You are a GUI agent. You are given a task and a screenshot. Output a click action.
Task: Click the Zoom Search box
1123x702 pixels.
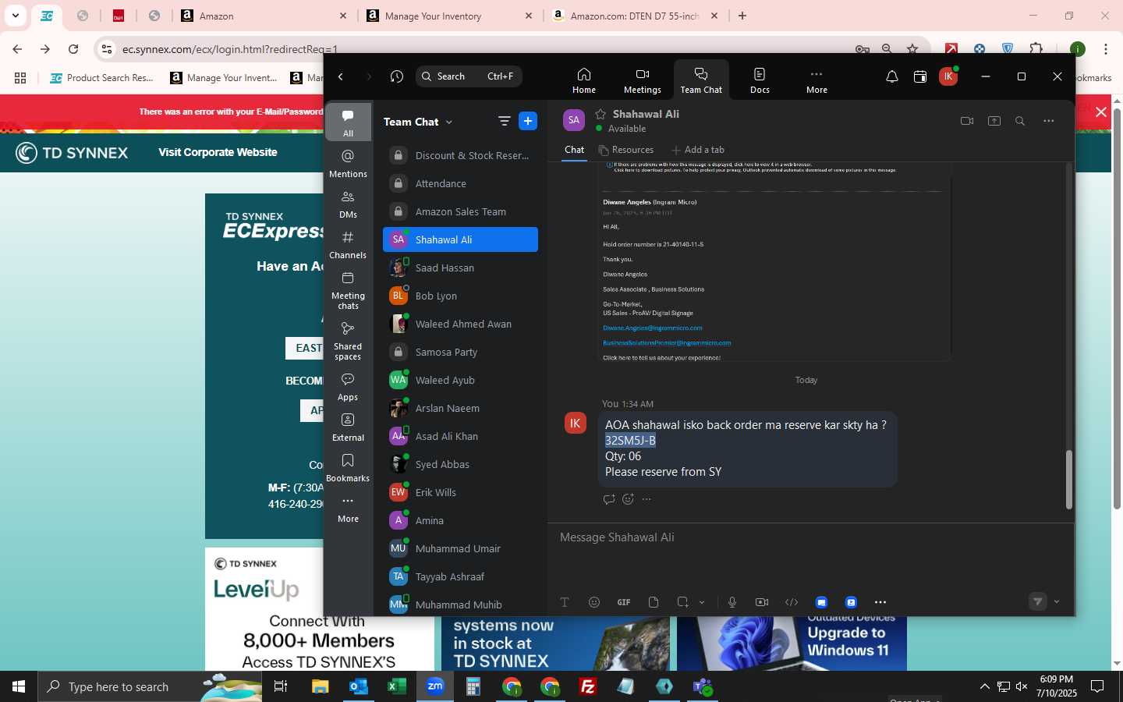469,76
